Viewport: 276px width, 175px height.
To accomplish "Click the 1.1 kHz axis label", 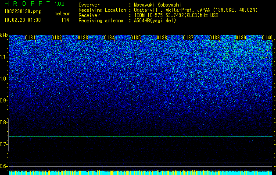I will coord(4,57).
